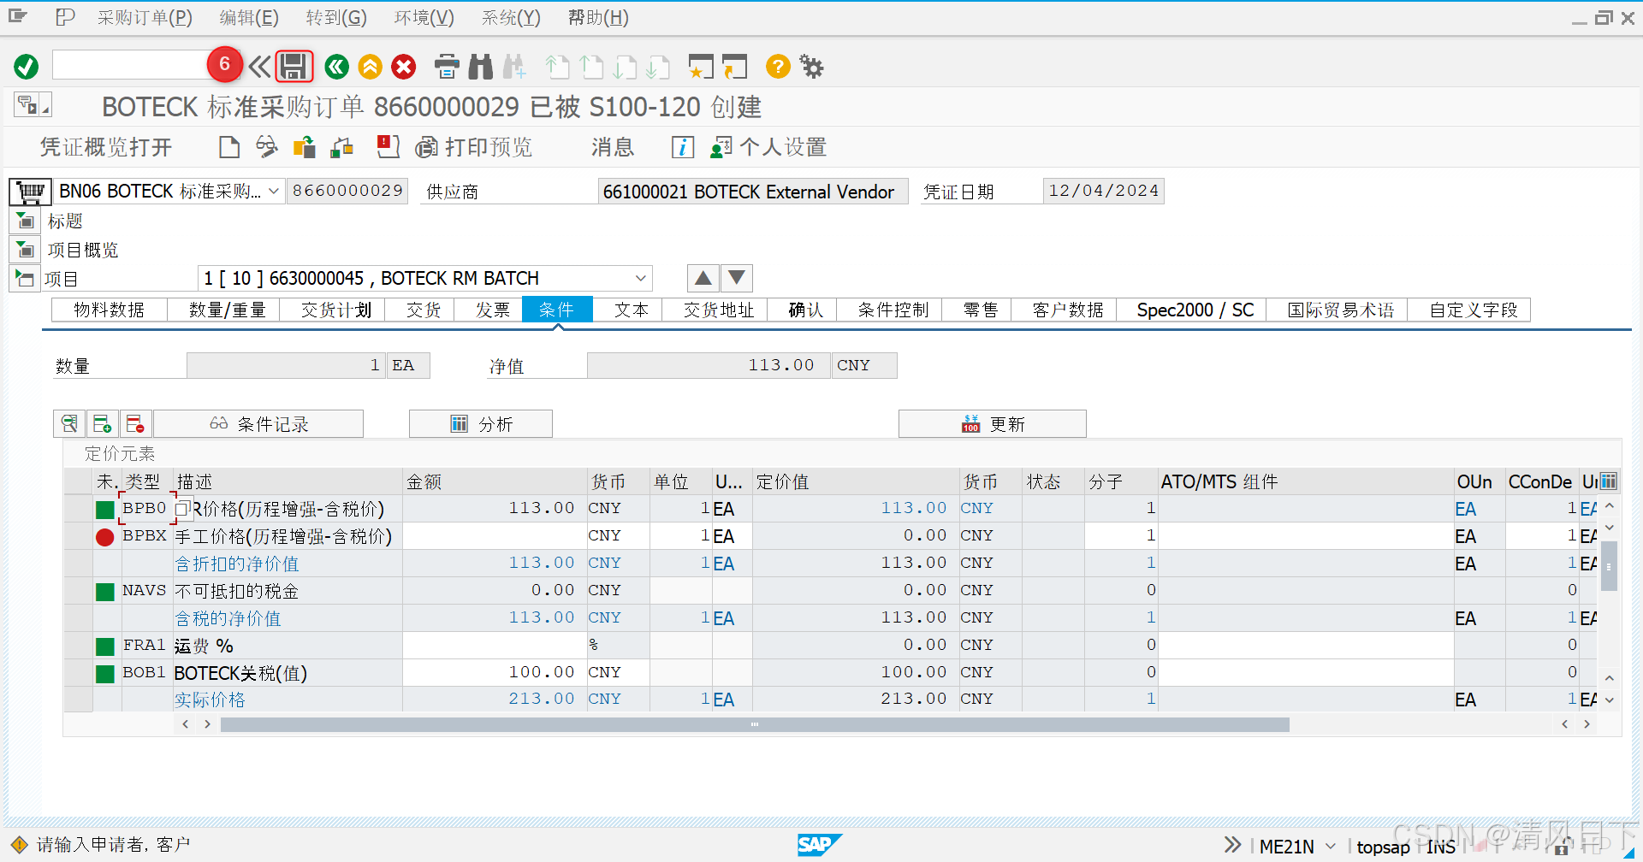Click the green Back arrow icon

pyautogui.click(x=337, y=67)
